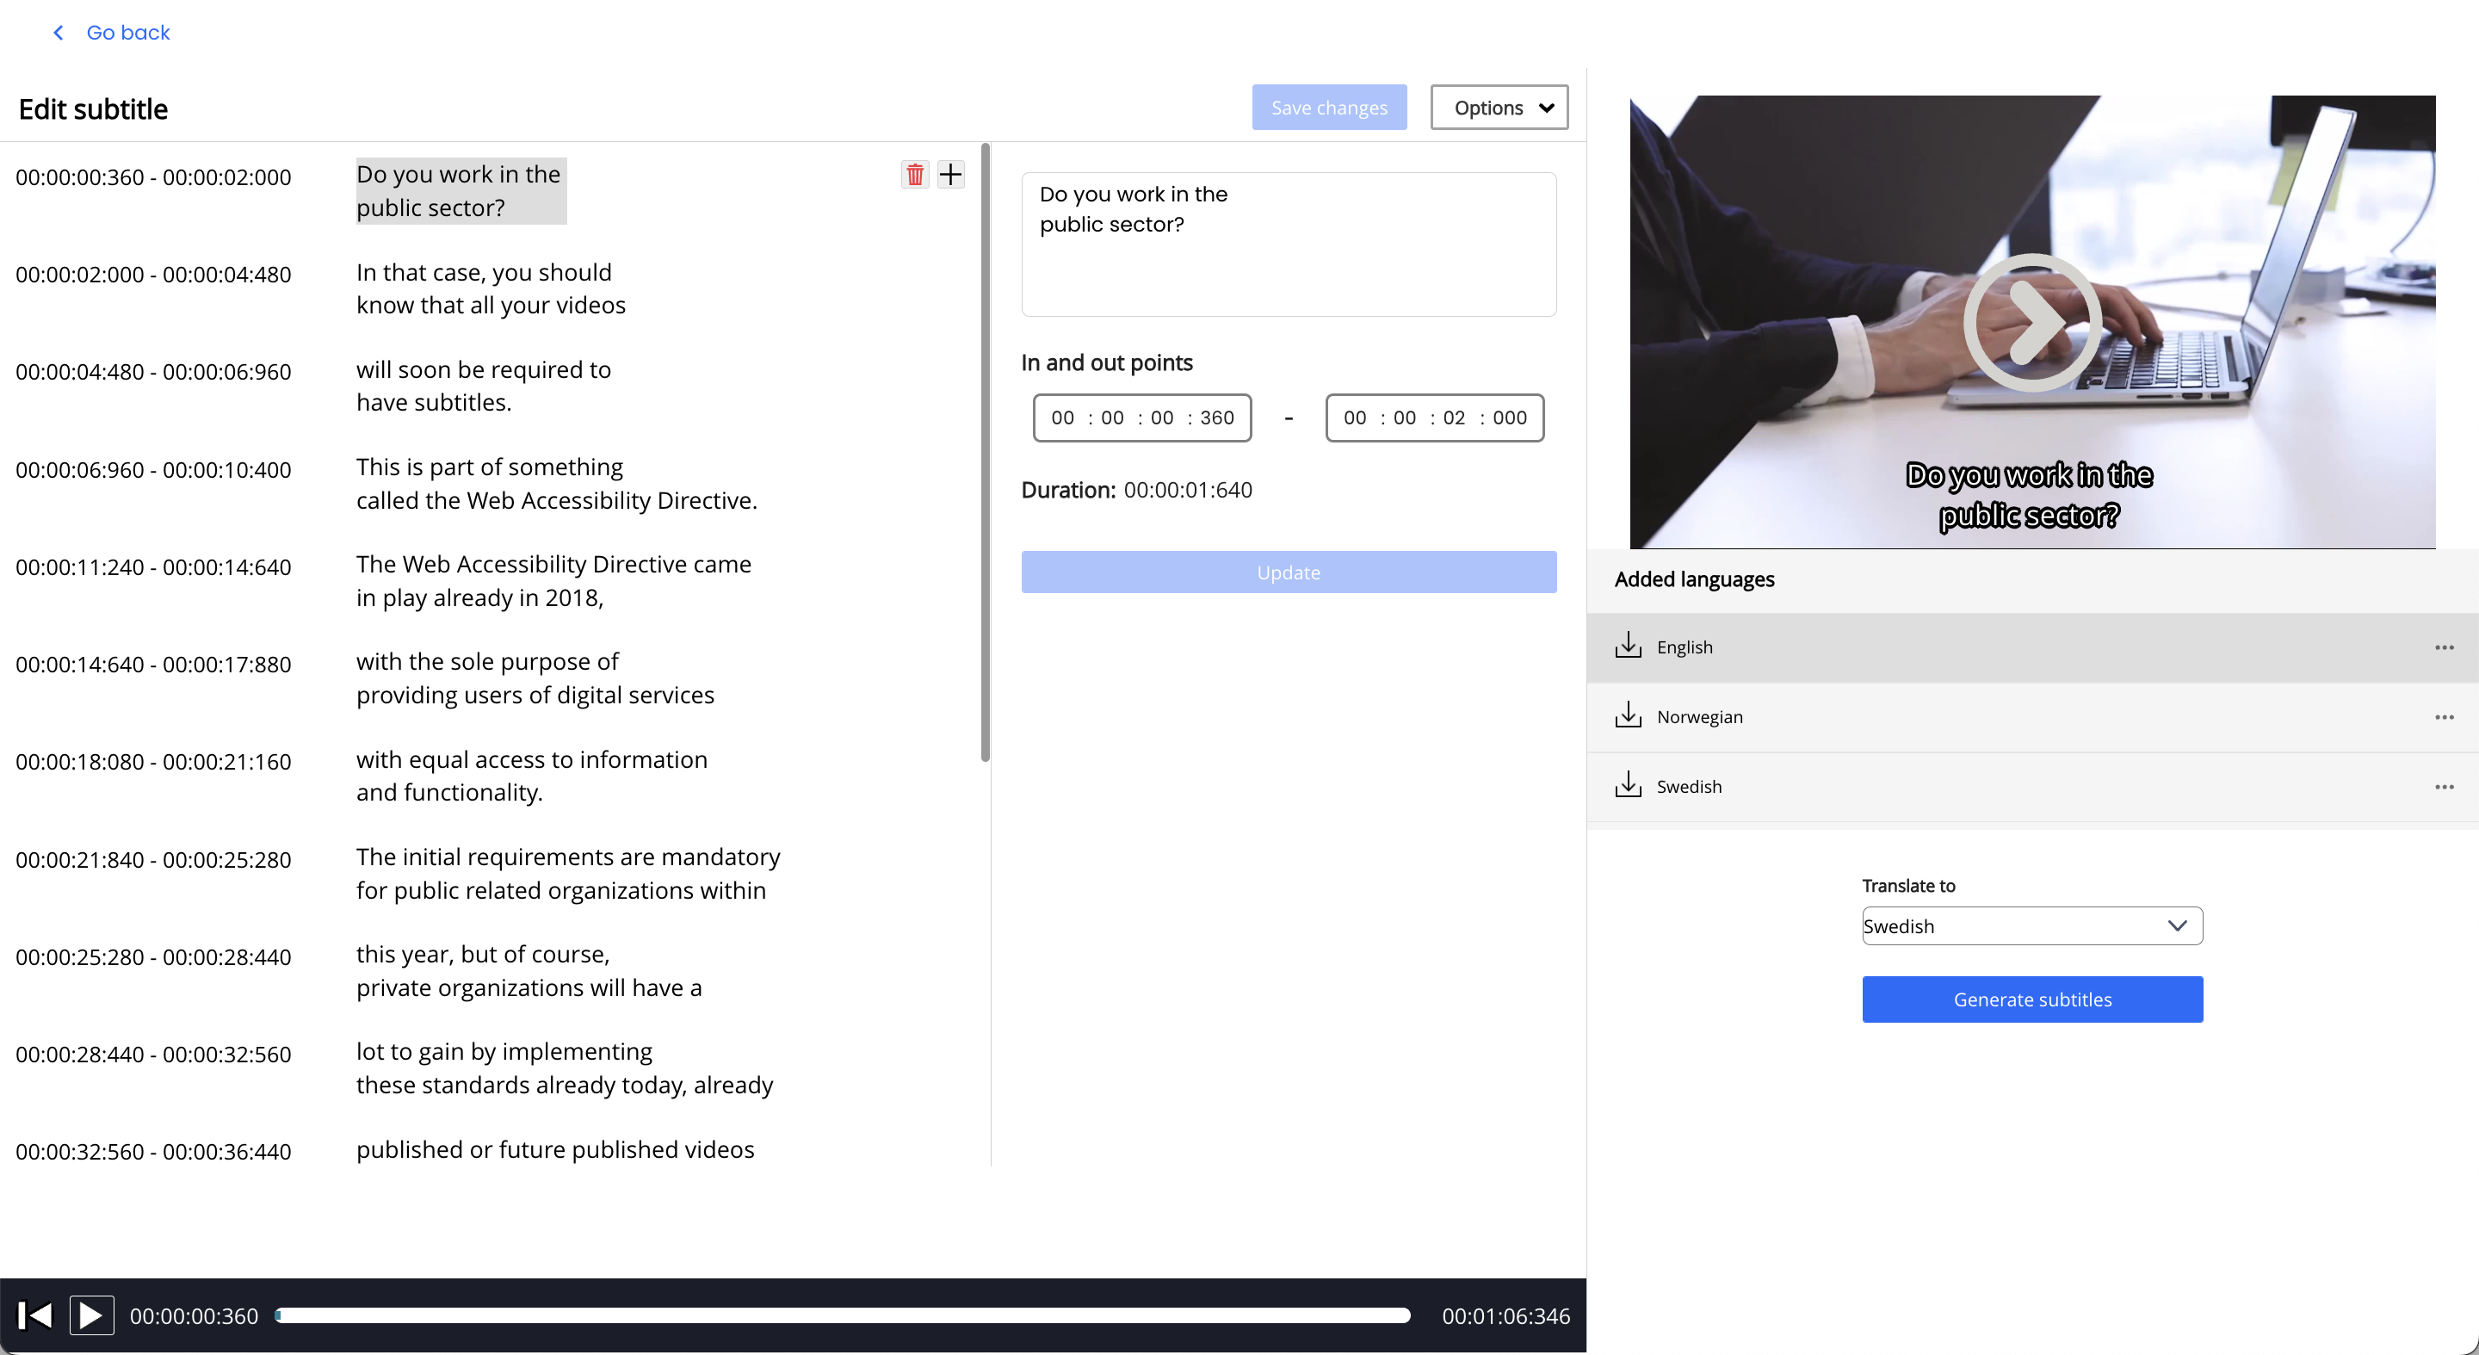Play video from the bottom bar
2479x1355 pixels.
pyautogui.click(x=91, y=1315)
